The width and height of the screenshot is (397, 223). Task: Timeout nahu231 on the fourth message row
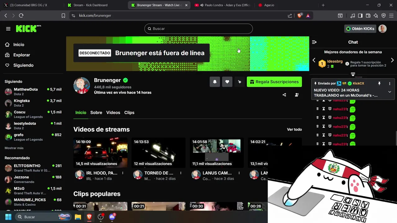tap(323, 126)
